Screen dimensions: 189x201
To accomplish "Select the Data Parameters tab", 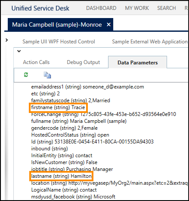I will pyautogui.click(x=137, y=62).
